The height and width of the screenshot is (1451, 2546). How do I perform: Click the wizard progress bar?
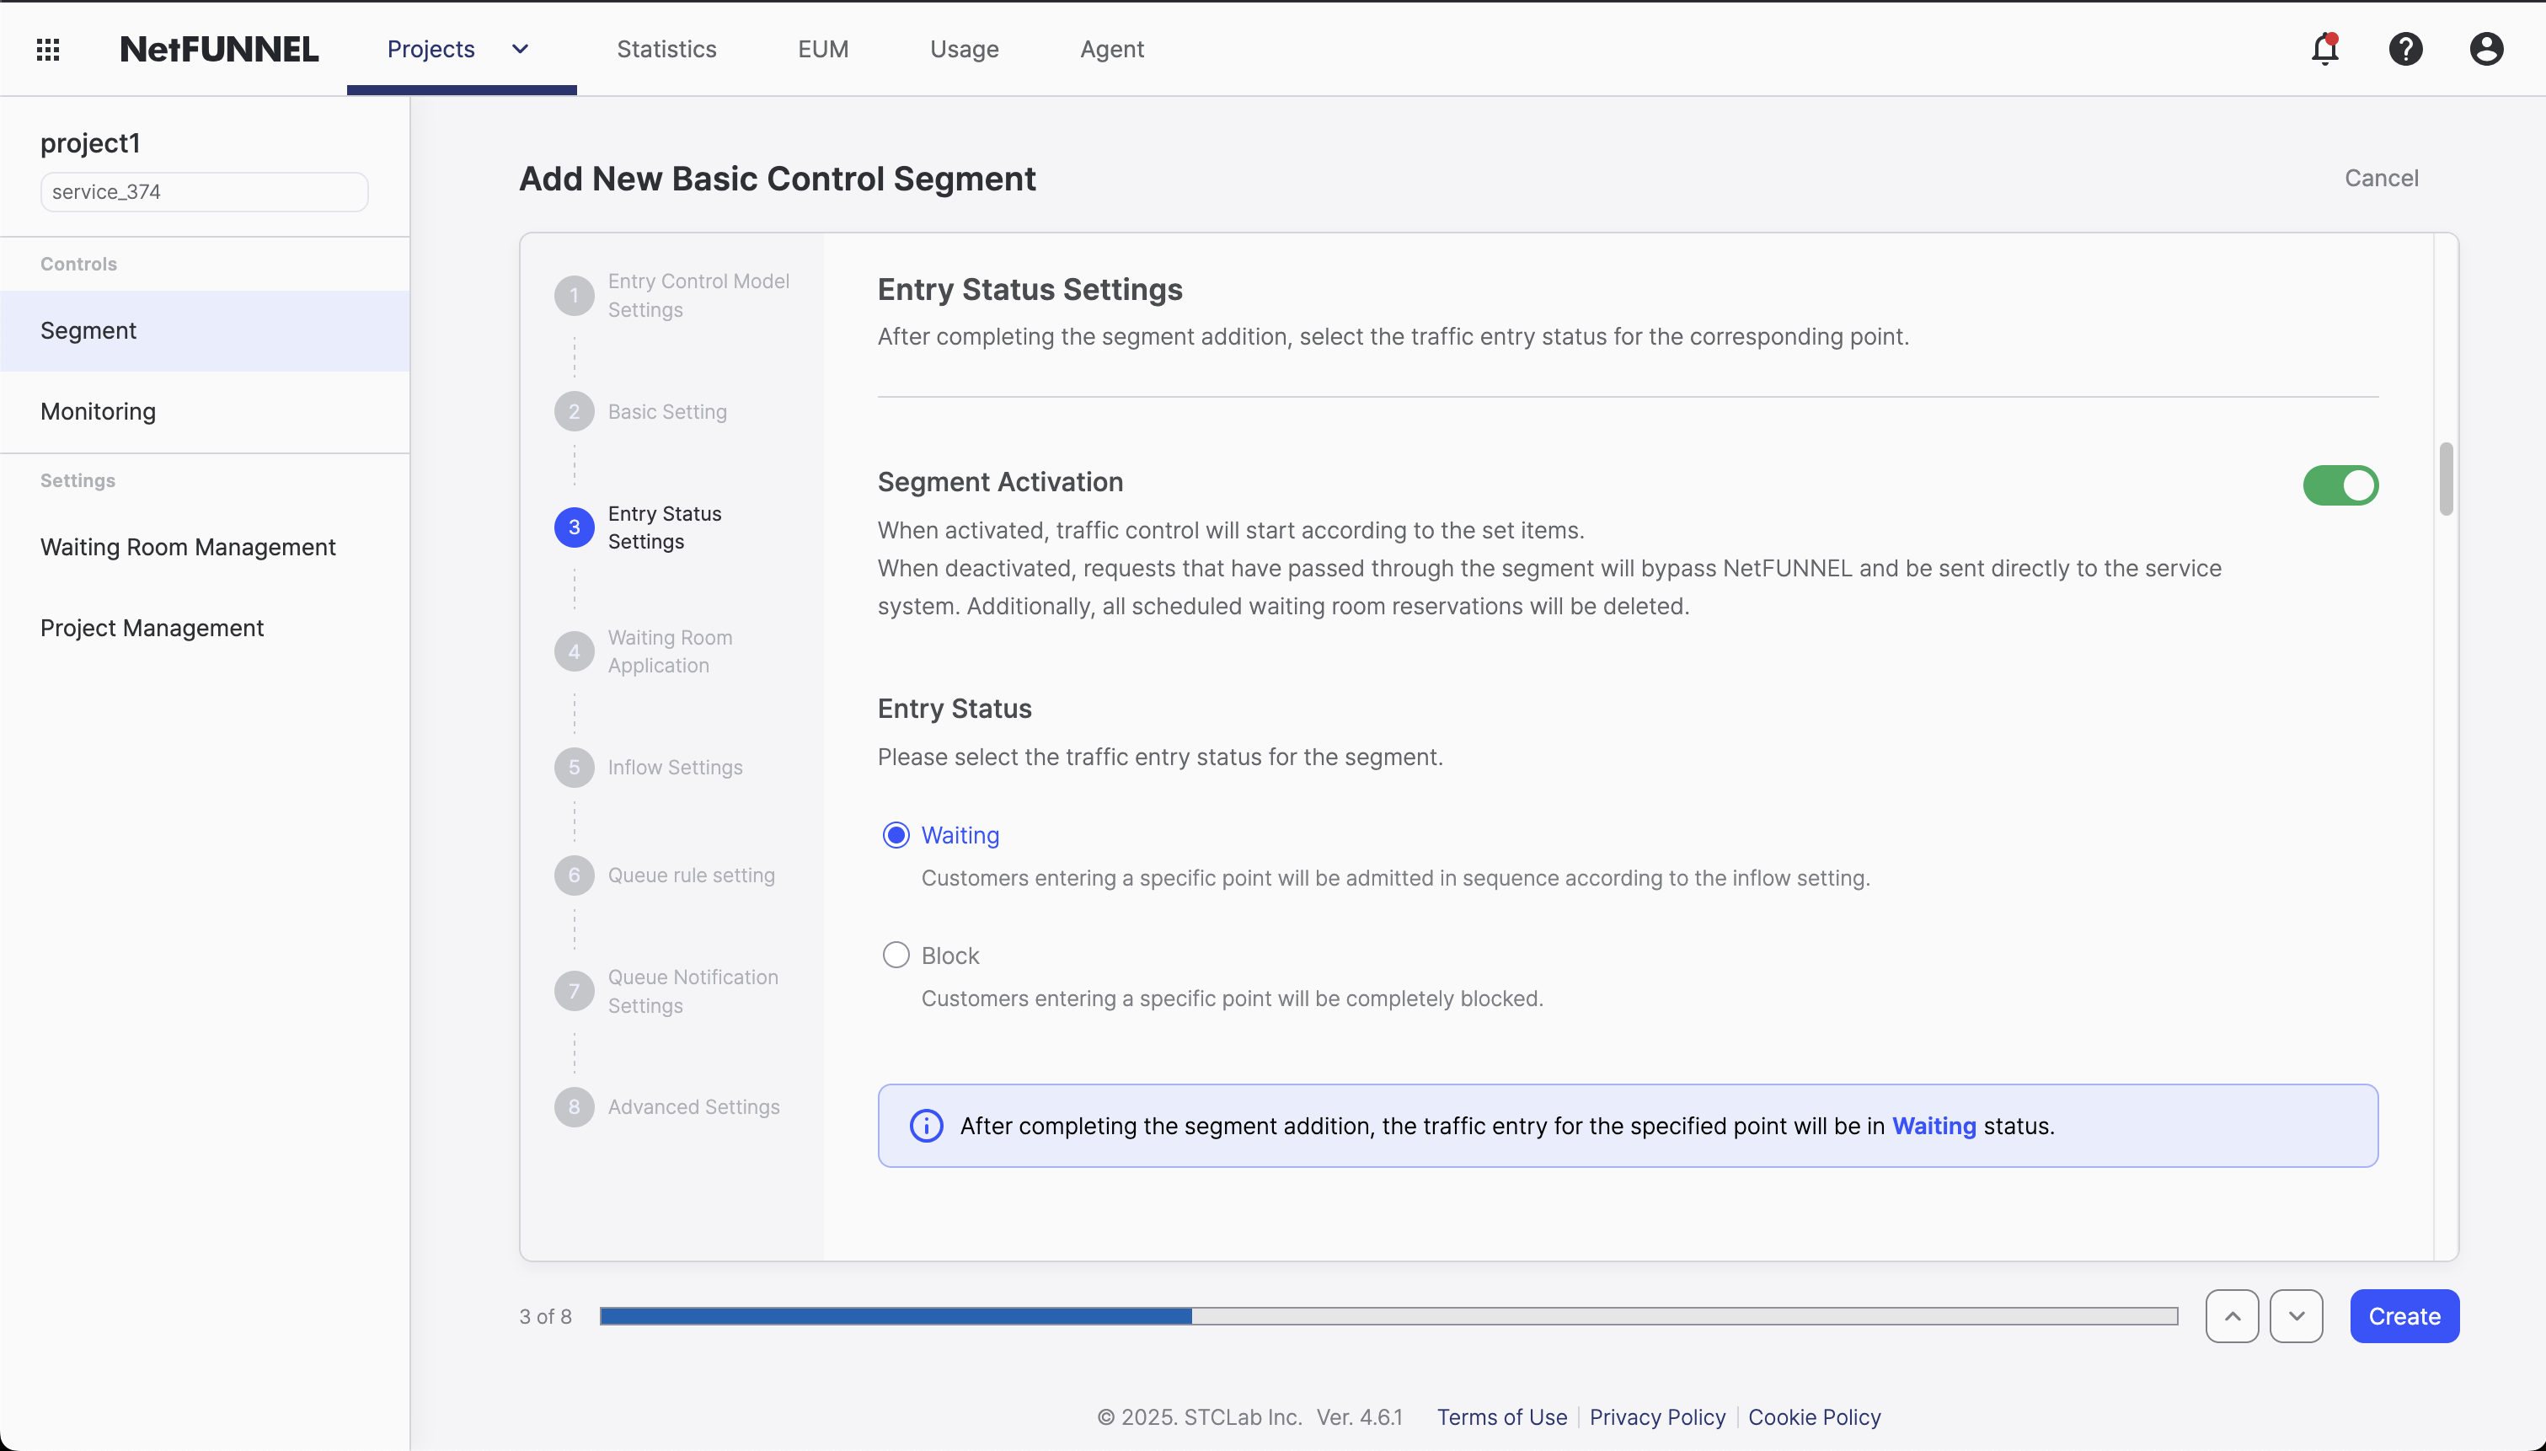(x=1389, y=1315)
